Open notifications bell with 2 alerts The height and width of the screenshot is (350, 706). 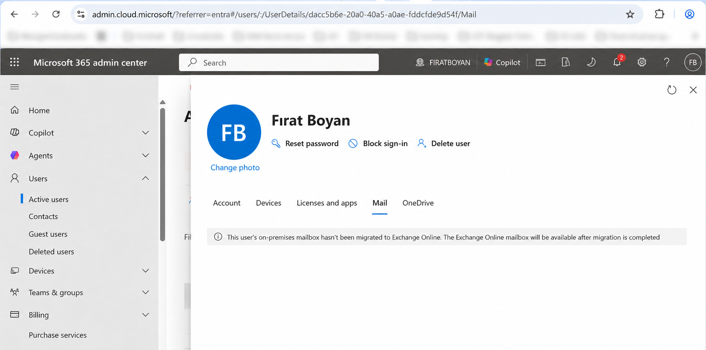(x=617, y=61)
